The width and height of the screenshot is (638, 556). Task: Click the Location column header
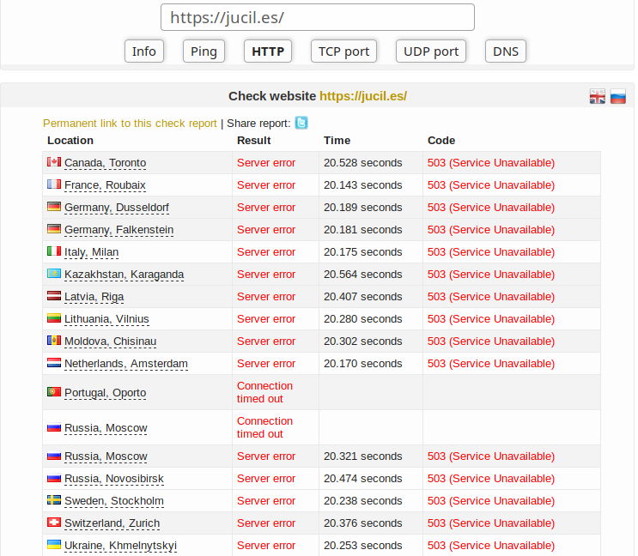tap(70, 140)
